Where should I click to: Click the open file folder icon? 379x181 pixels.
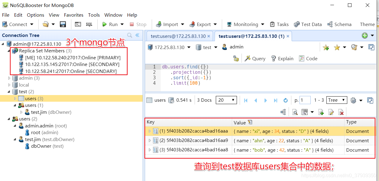click(x=46, y=24)
